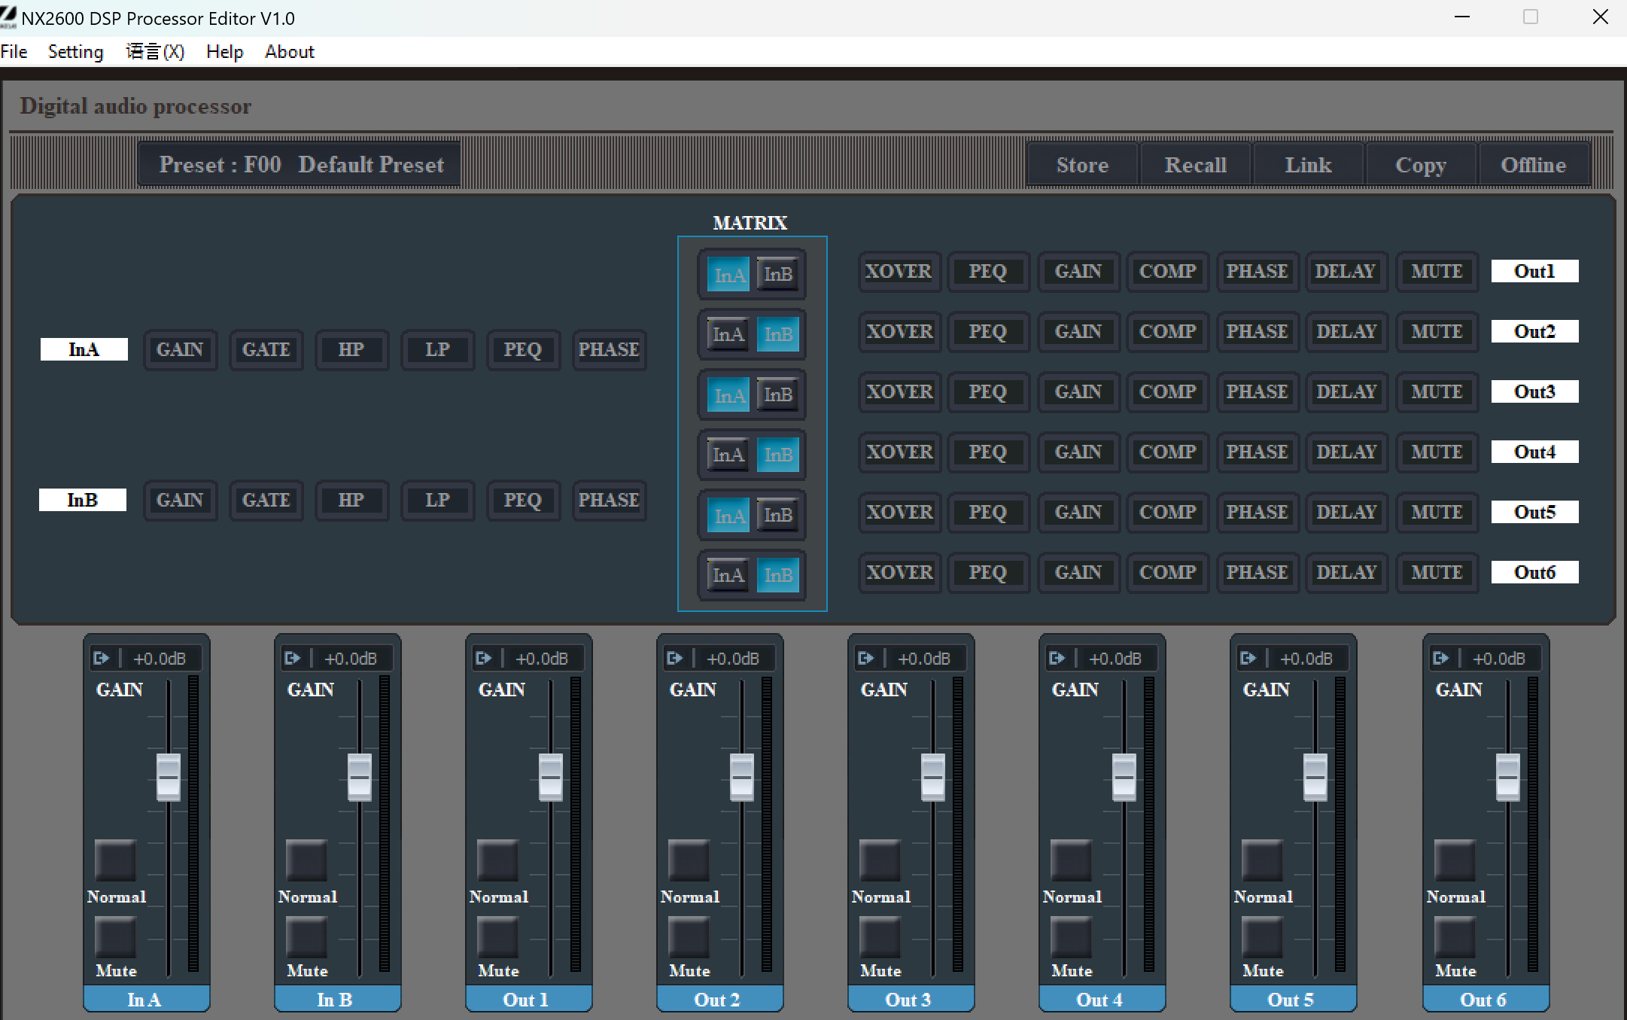Toggle Mute button on Out 5 strip

[x=1262, y=937]
